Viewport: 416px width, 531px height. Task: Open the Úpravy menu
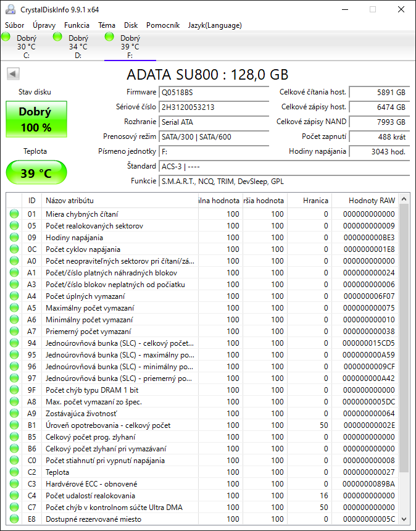point(44,25)
